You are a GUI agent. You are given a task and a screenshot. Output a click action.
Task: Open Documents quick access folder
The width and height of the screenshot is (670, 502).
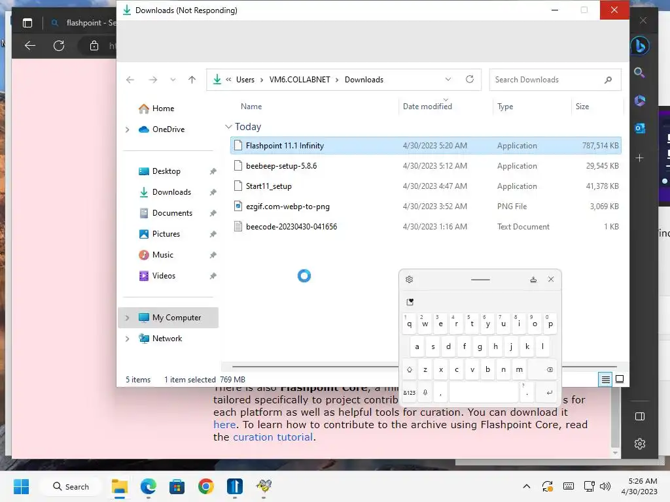[172, 213]
